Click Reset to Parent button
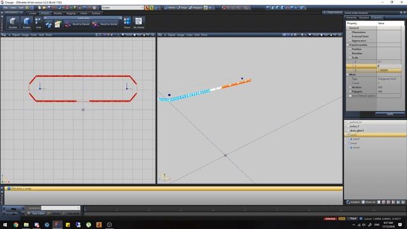407x229 pixels. [x=78, y=24]
